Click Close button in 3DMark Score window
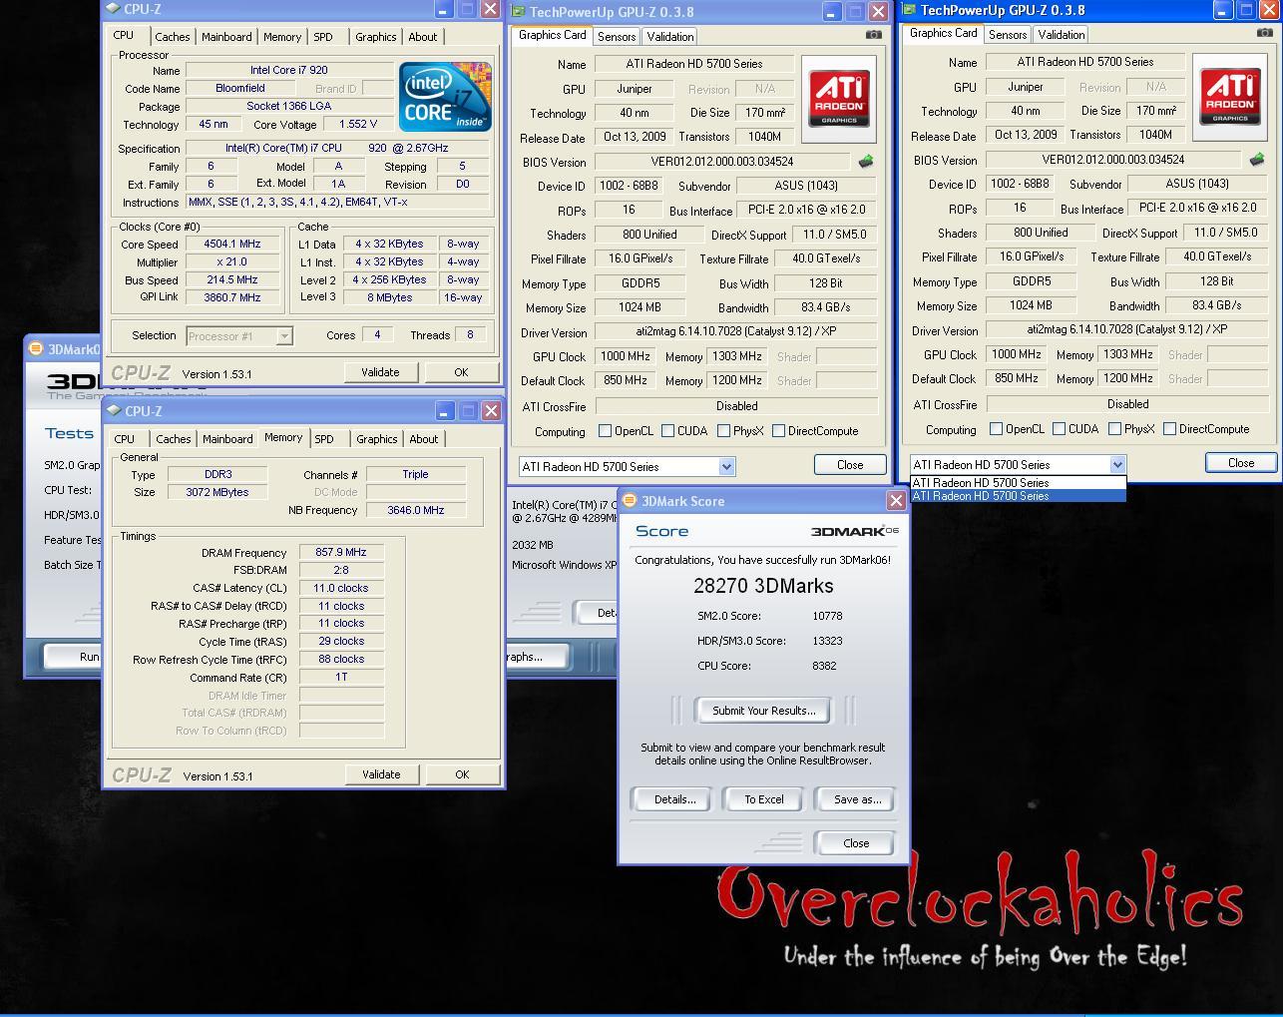1283x1017 pixels. point(856,843)
